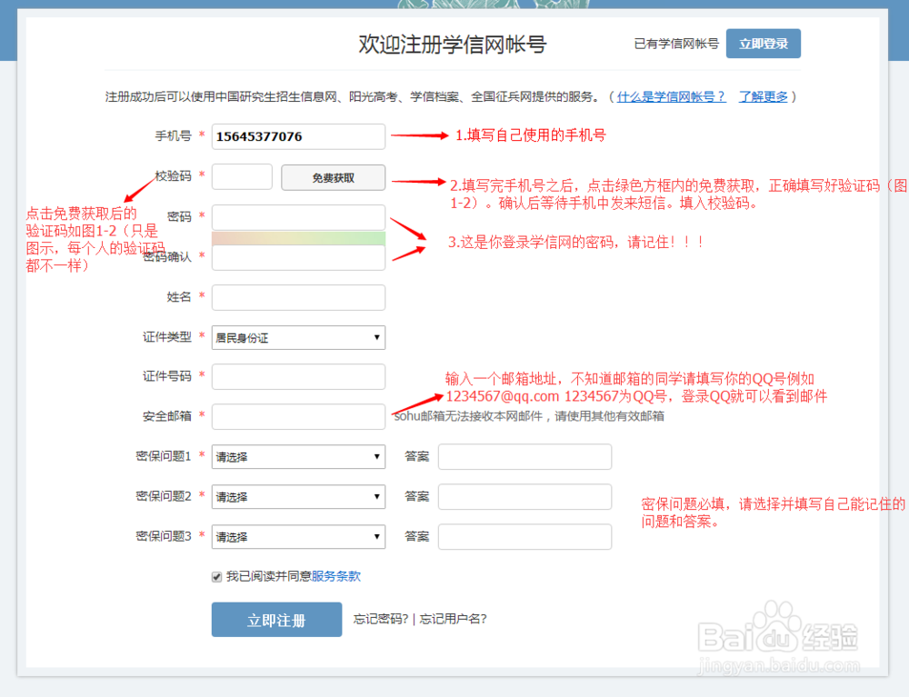This screenshot has width=909, height=697.
Task: Click the 安全邮箱 email input field
Action: point(298,416)
